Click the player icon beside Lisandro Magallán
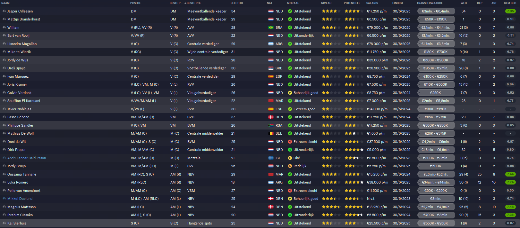Viewport: 520px width, 228px height. (x=4, y=44)
